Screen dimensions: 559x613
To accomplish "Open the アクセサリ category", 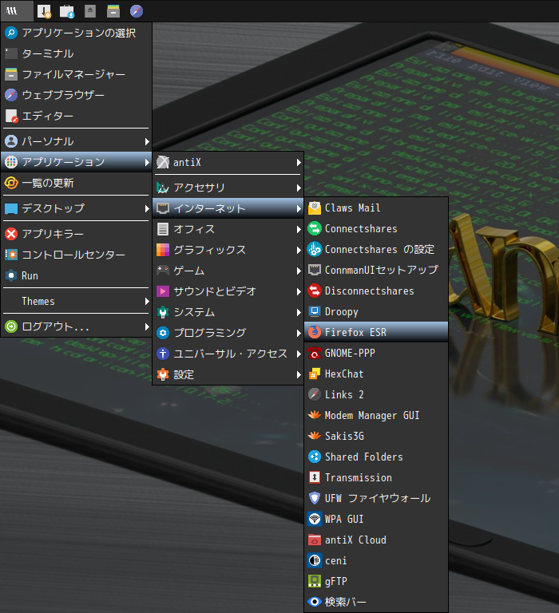I will click(x=228, y=188).
